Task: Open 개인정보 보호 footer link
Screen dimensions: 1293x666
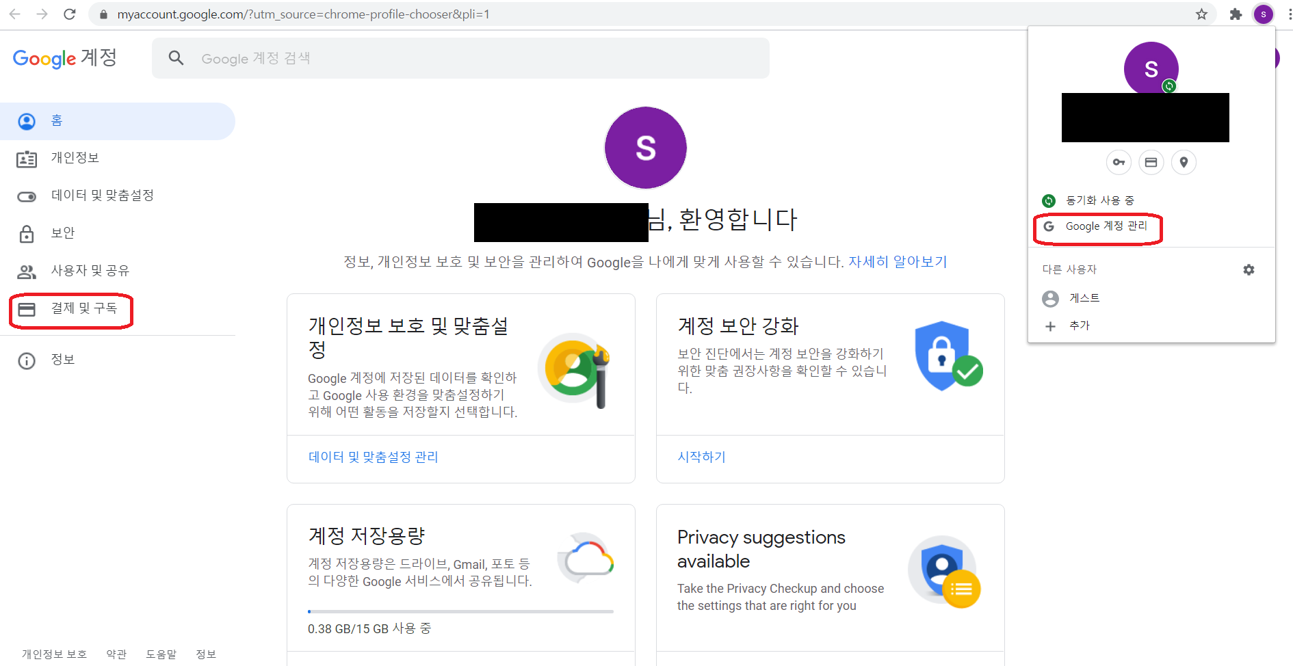Action: pyautogui.click(x=54, y=654)
